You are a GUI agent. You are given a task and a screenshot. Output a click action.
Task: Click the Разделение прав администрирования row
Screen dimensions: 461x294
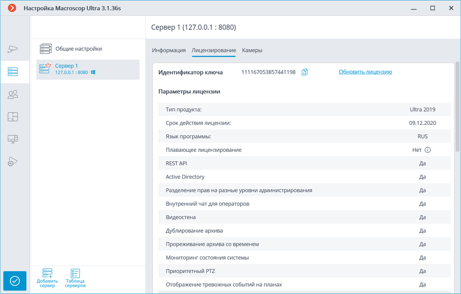coord(304,190)
